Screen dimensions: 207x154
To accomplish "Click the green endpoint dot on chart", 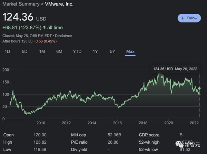I will pos(199,89).
